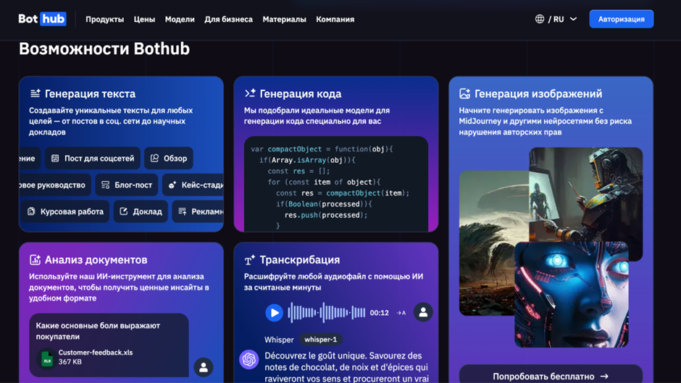681x383 pixels.
Task: Click the Анализ документов icon
Action: [x=35, y=260]
